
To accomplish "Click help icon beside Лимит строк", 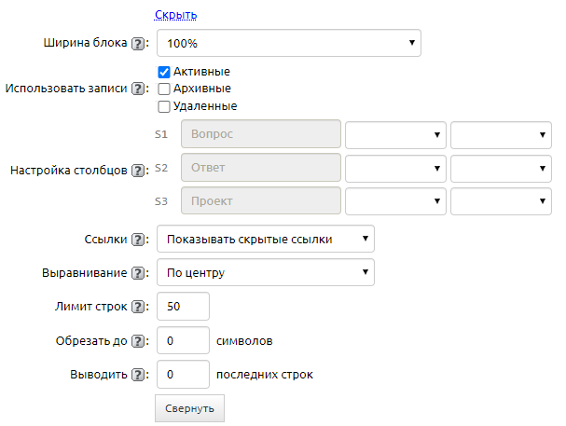I will click(x=137, y=307).
